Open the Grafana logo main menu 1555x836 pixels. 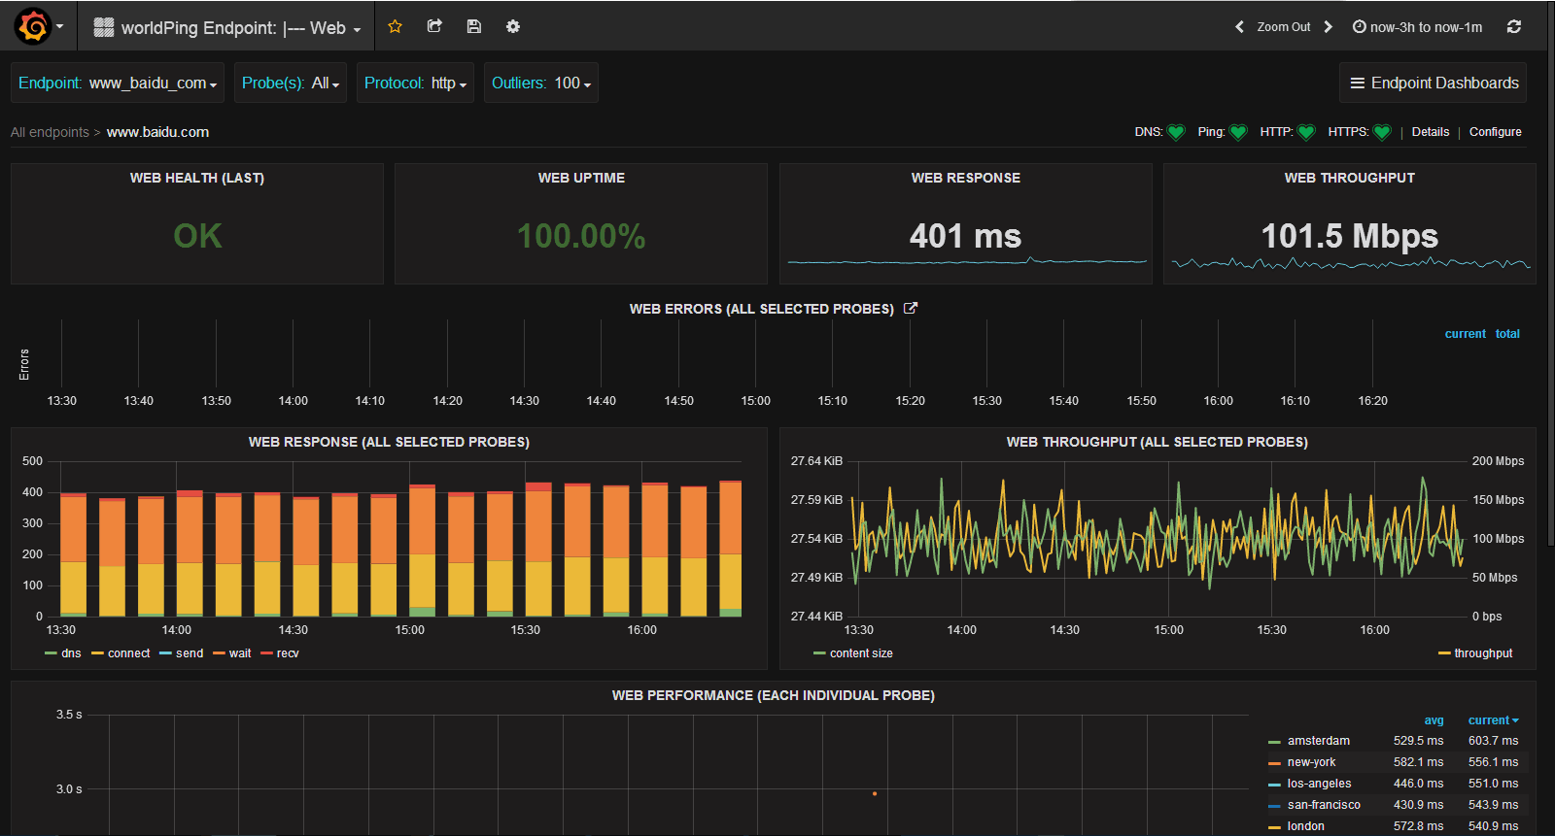click(x=34, y=26)
